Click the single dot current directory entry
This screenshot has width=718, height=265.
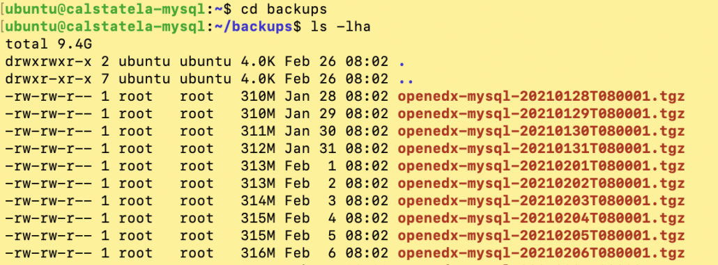tap(402, 62)
